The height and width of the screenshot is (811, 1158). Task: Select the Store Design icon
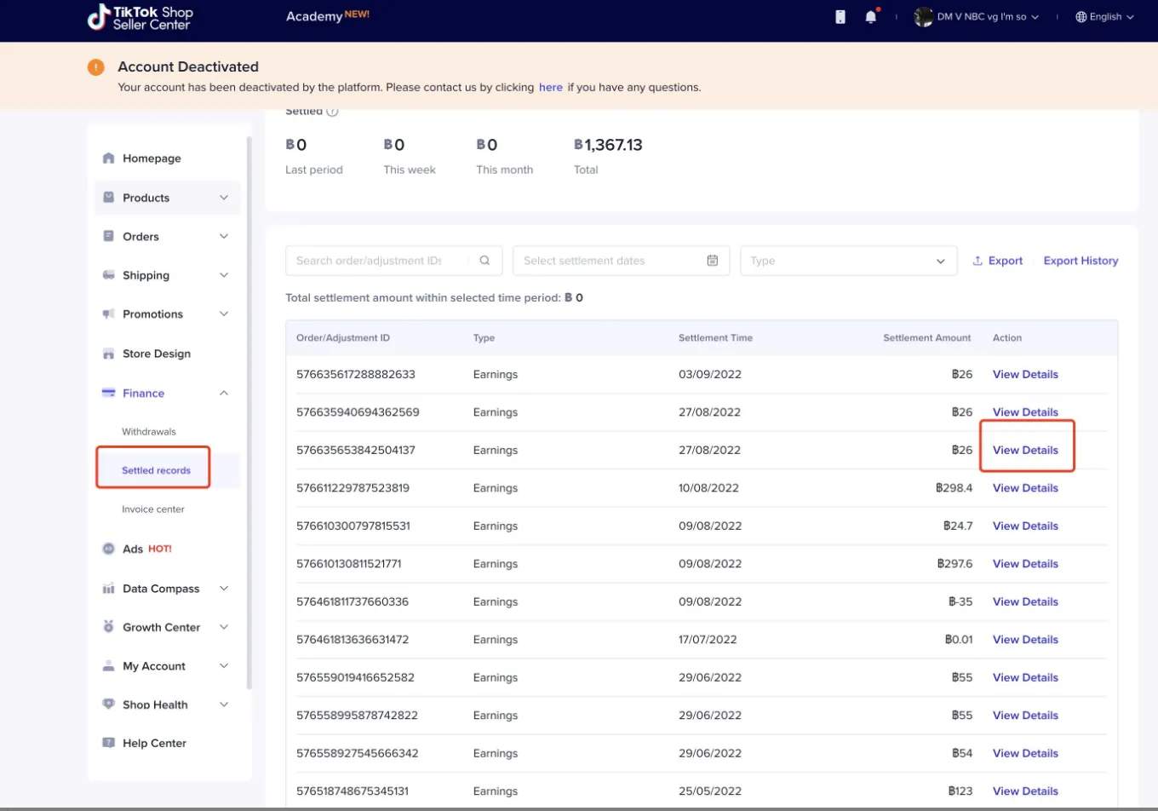pyautogui.click(x=108, y=354)
